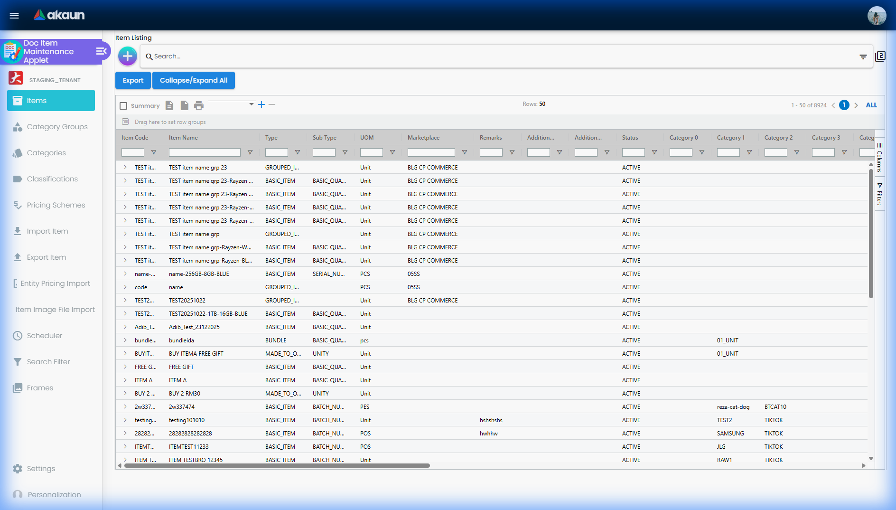Click the Collapse/Expand All button

click(x=194, y=80)
